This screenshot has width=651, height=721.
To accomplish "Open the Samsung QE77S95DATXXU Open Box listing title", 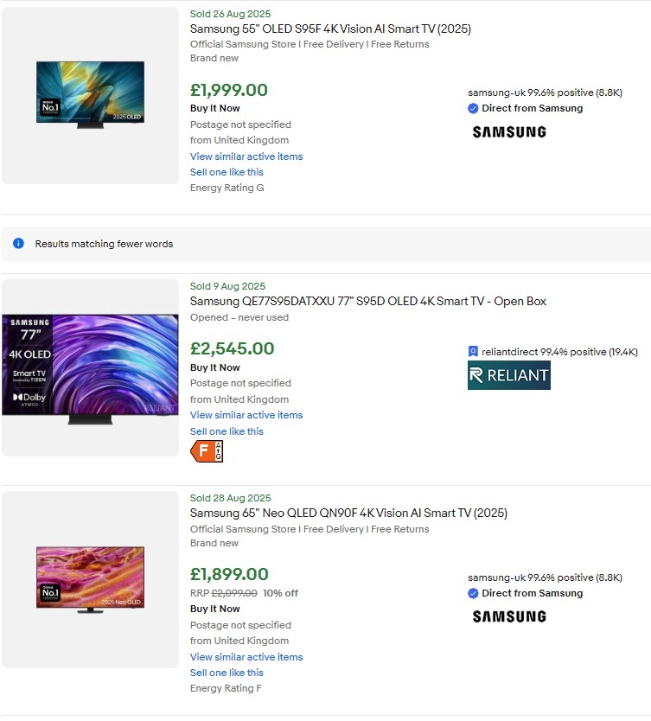I will (x=367, y=302).
